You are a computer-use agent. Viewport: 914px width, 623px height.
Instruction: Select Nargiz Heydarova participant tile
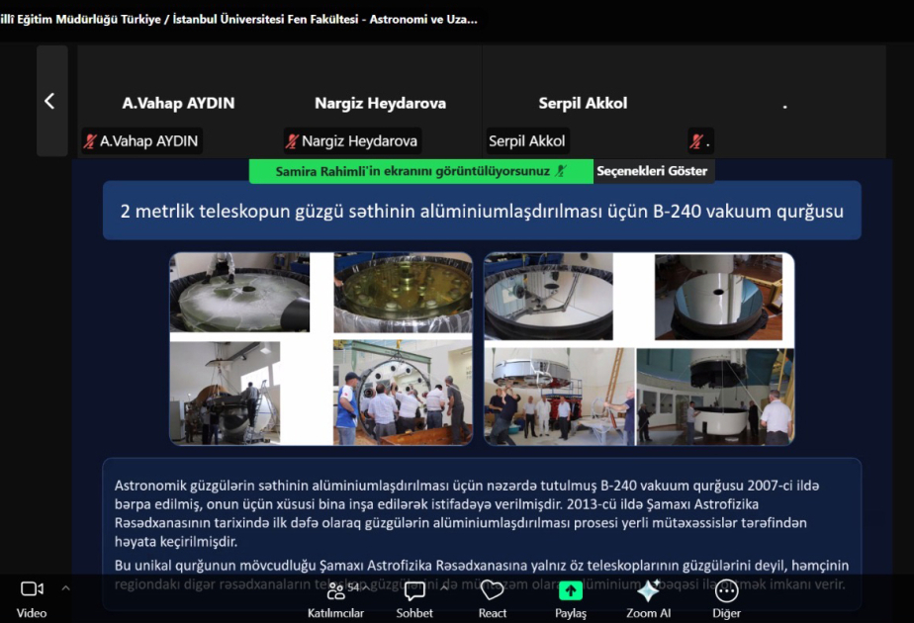point(381,102)
